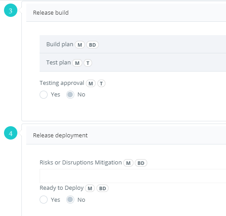Click the M badge next to Test plan
Image resolution: width=226 pixels, height=216 pixels.
coord(77,63)
